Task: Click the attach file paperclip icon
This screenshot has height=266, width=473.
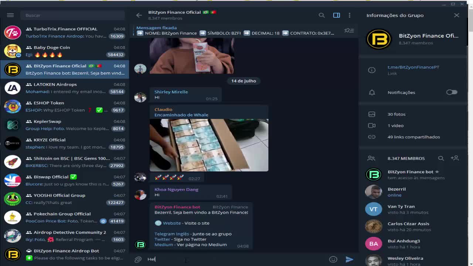Action: pos(138,259)
